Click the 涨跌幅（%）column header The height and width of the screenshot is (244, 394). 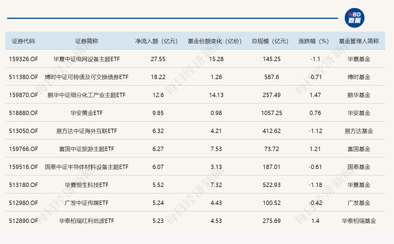(315, 41)
